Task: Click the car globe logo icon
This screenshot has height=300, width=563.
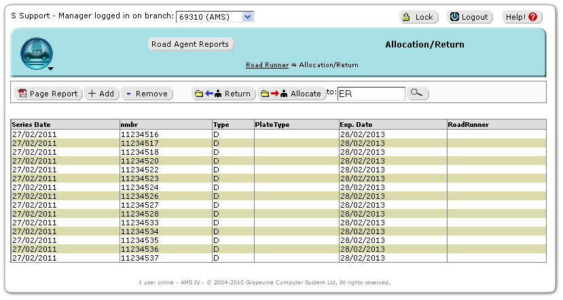Action: [36, 52]
